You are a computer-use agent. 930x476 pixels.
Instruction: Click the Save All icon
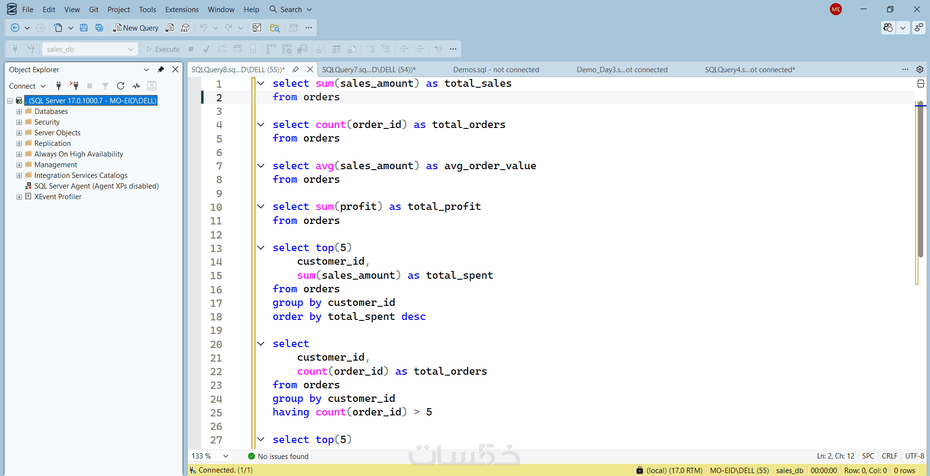[99, 28]
